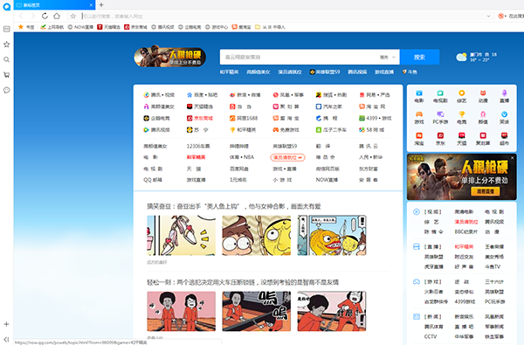Open the [游戏] category heading
The image size is (524, 345).
pyautogui.click(x=433, y=282)
